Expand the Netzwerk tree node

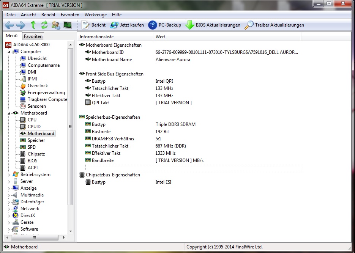tap(9, 209)
